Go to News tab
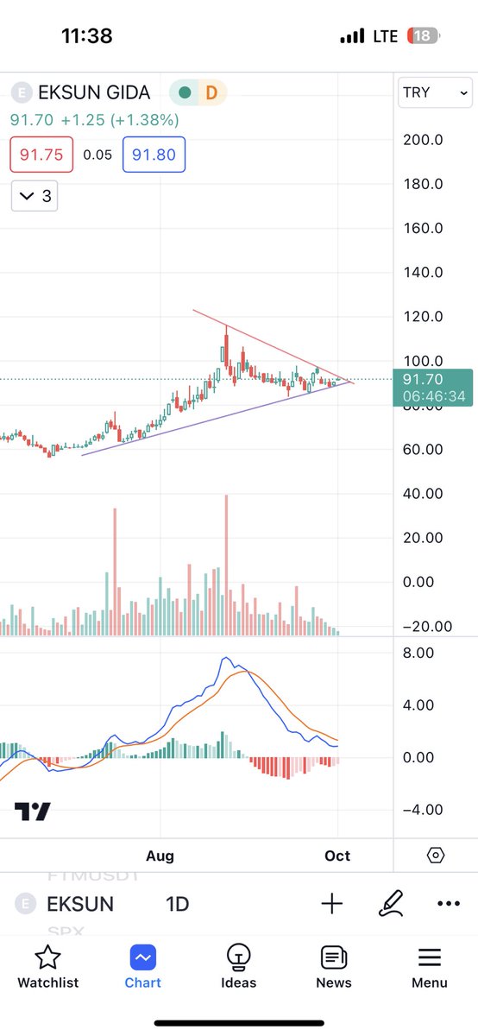The width and height of the screenshot is (478, 1036). click(x=334, y=967)
